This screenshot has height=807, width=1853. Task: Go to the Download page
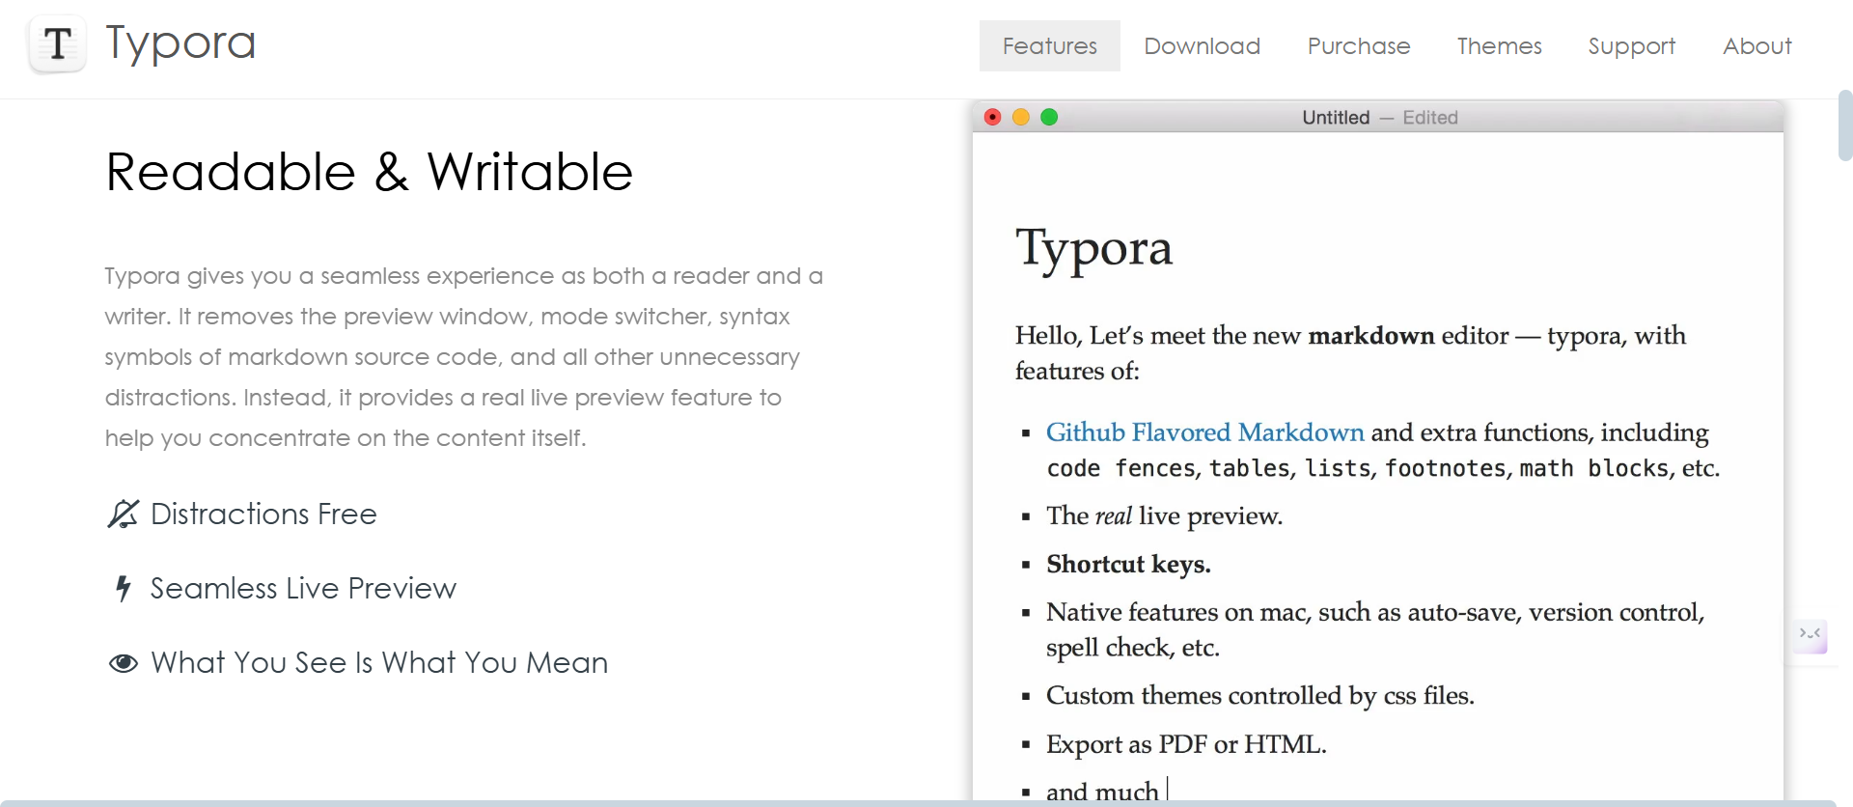pos(1203,45)
